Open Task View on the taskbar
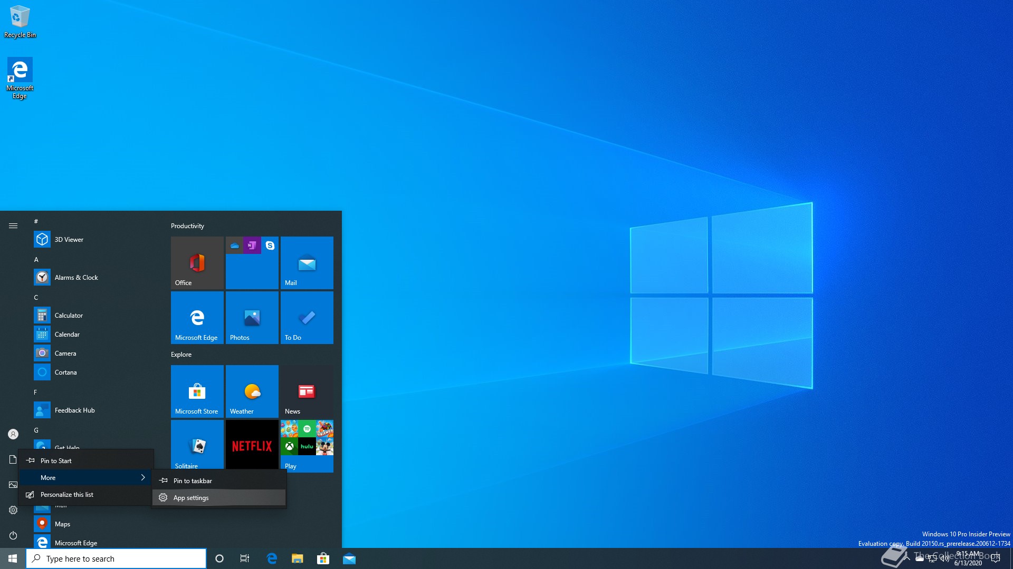1013x569 pixels. tap(245, 558)
